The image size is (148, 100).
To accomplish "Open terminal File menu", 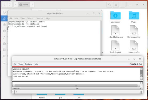I will tap(10, 18).
